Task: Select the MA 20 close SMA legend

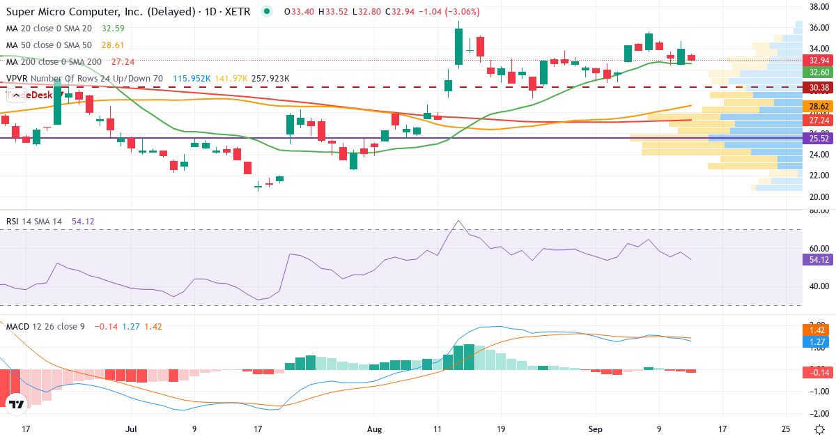Action: [49, 28]
